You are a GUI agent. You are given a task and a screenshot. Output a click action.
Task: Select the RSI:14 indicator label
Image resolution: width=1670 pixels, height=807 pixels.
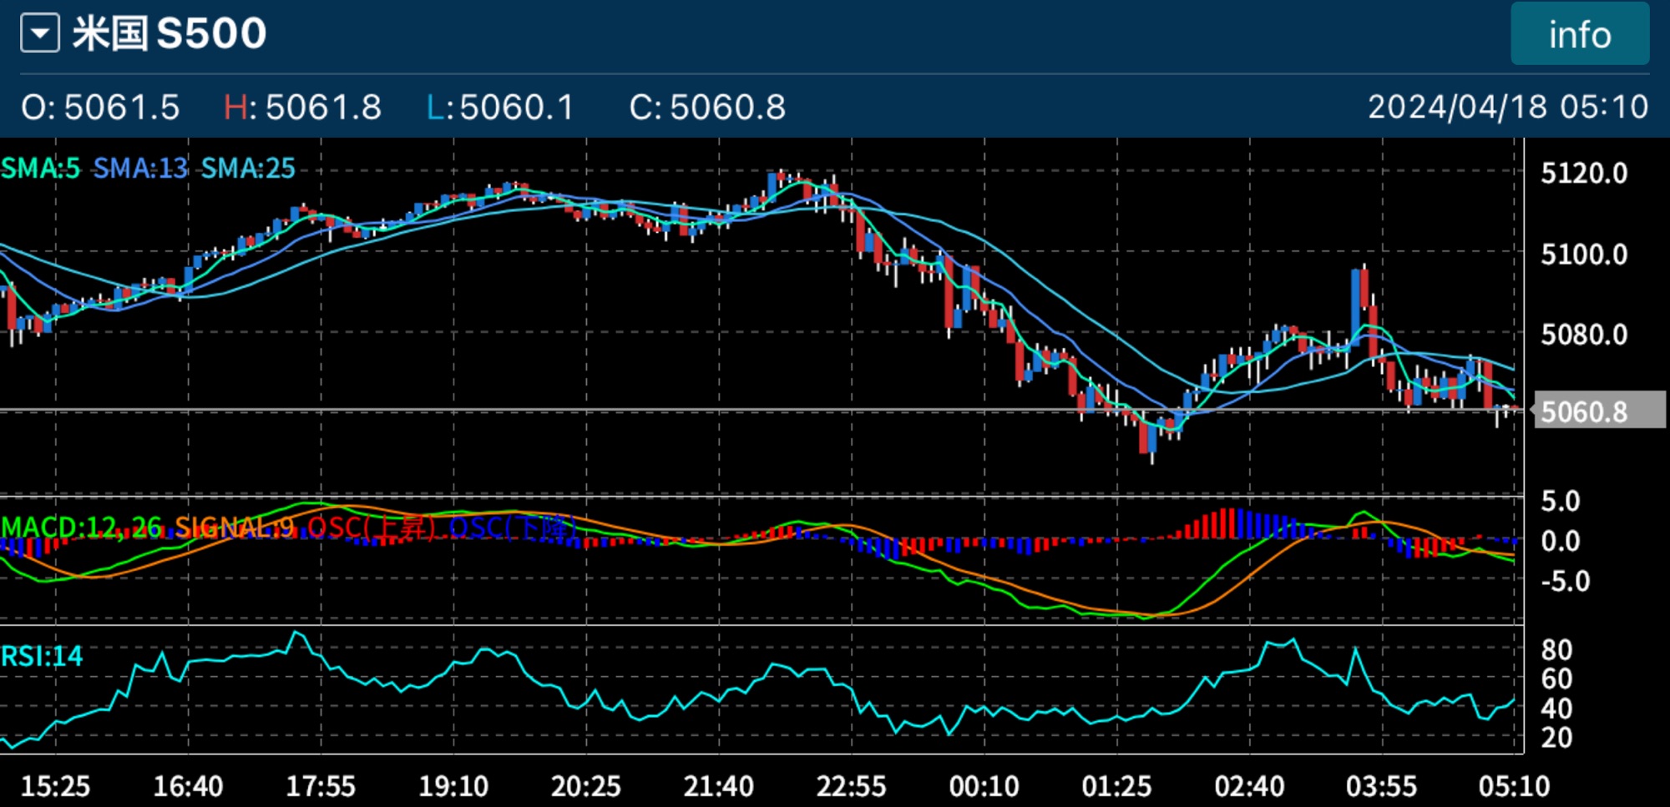[x=42, y=657]
